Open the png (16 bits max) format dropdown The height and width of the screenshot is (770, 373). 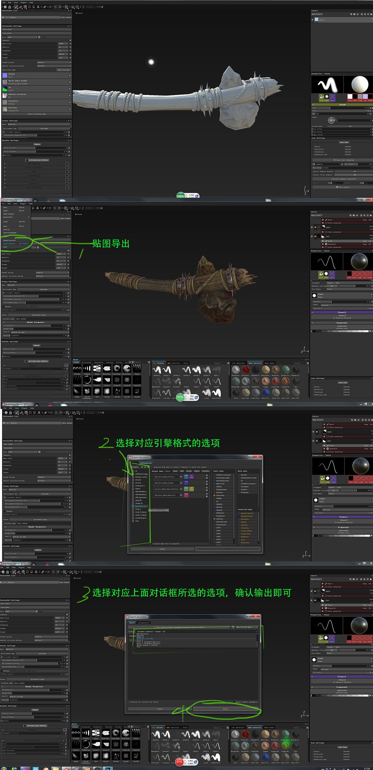point(247,627)
